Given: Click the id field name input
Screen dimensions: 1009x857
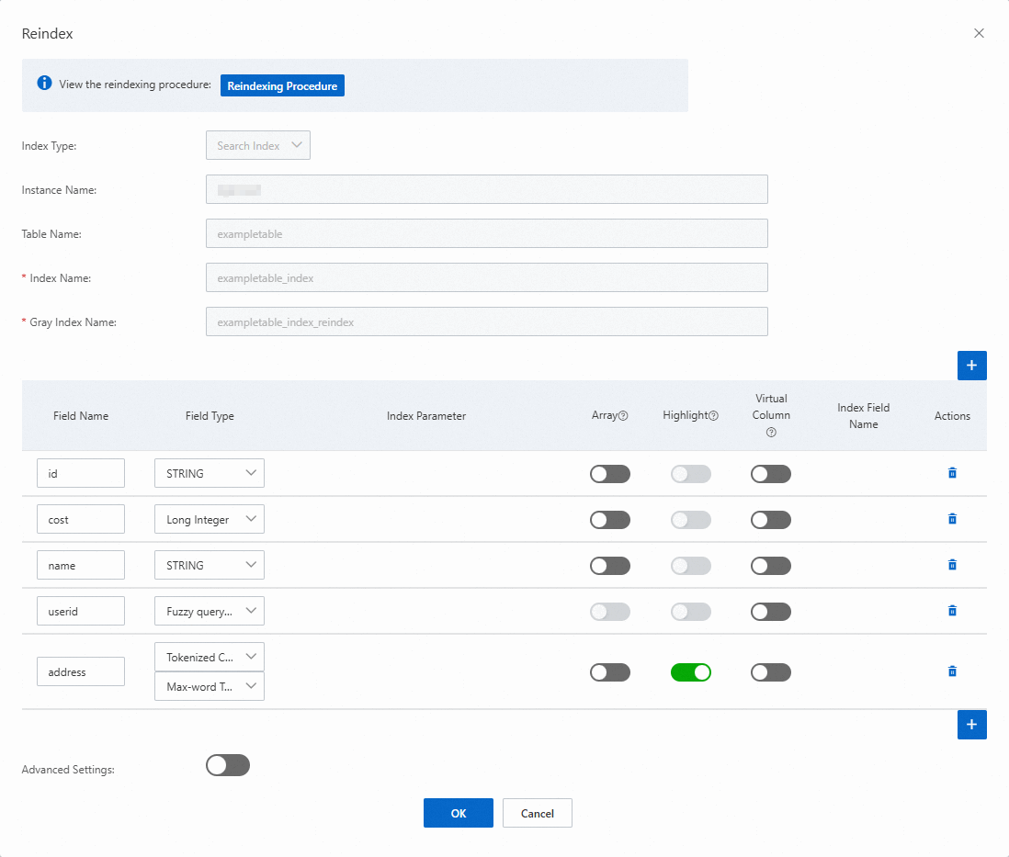Looking at the screenshot, I should pyautogui.click(x=81, y=473).
